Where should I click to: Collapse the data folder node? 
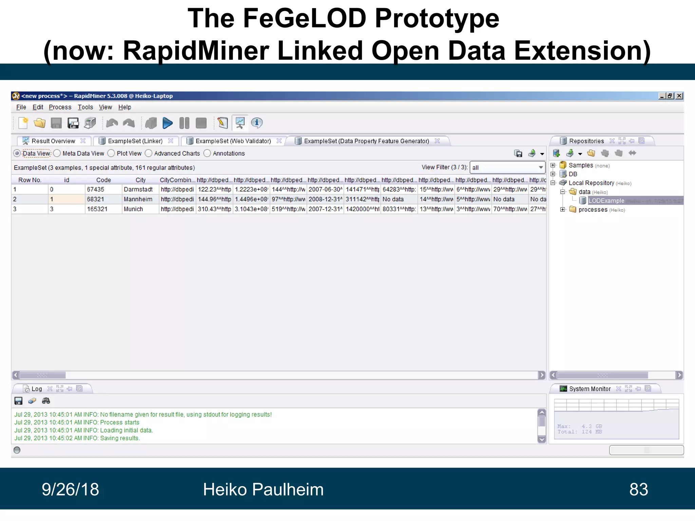[562, 192]
